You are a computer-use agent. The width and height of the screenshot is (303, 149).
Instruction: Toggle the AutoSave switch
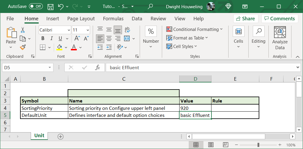pyautogui.click(x=36, y=6)
